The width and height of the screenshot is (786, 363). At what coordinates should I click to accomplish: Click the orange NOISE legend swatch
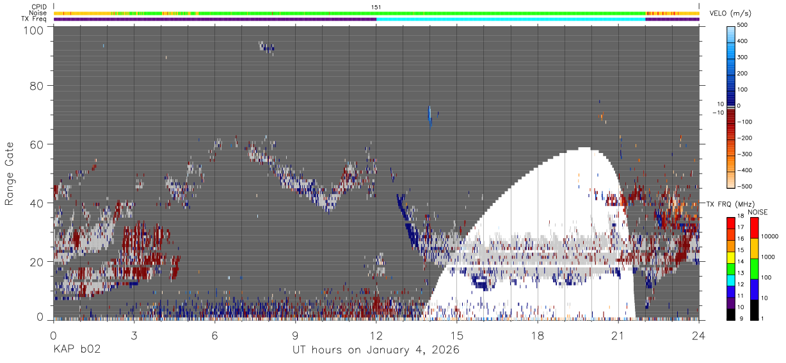(x=754, y=248)
